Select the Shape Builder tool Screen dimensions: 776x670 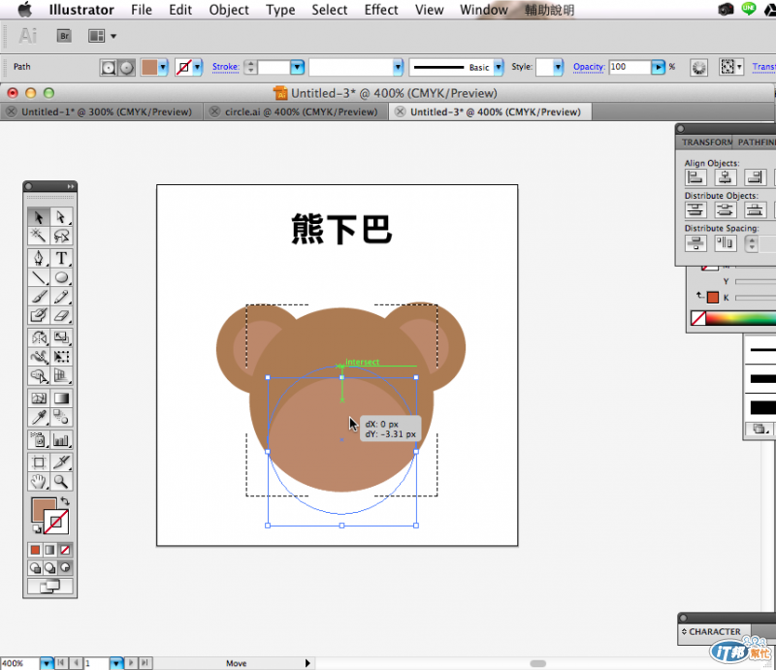(39, 375)
